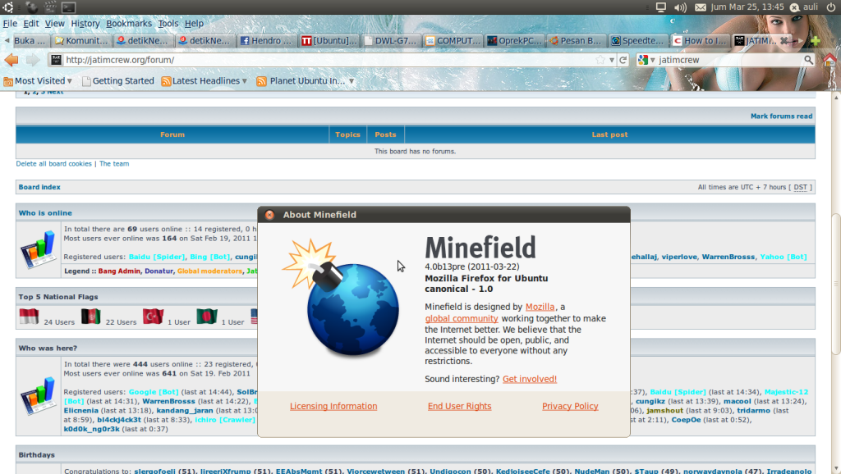Click the Get involved! link

point(530,379)
